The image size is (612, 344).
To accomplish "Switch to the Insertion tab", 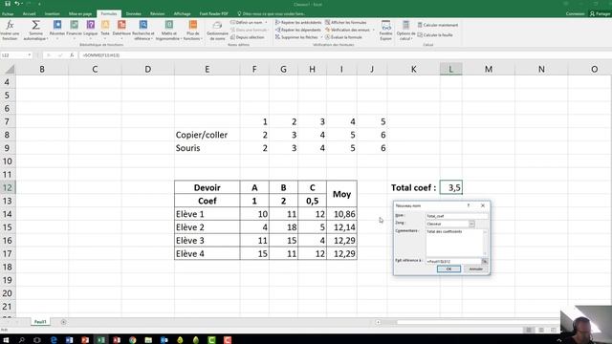I will click(x=52, y=13).
